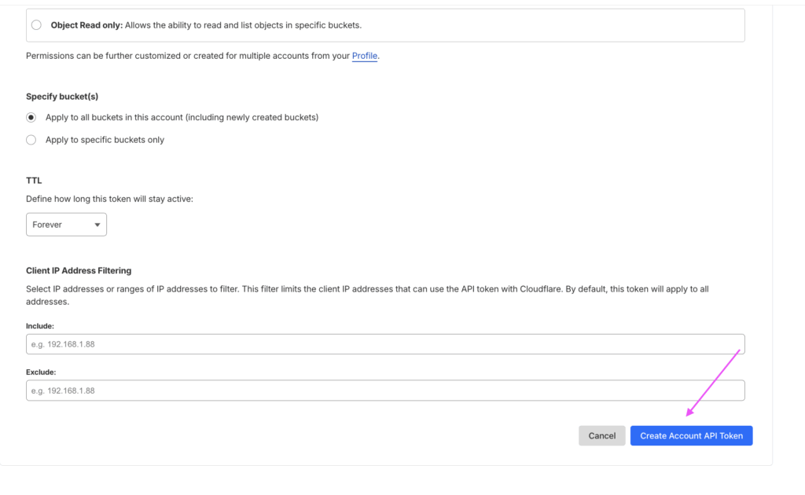Click the Client IP Address Filtering heading
805x495 pixels.
[79, 271]
